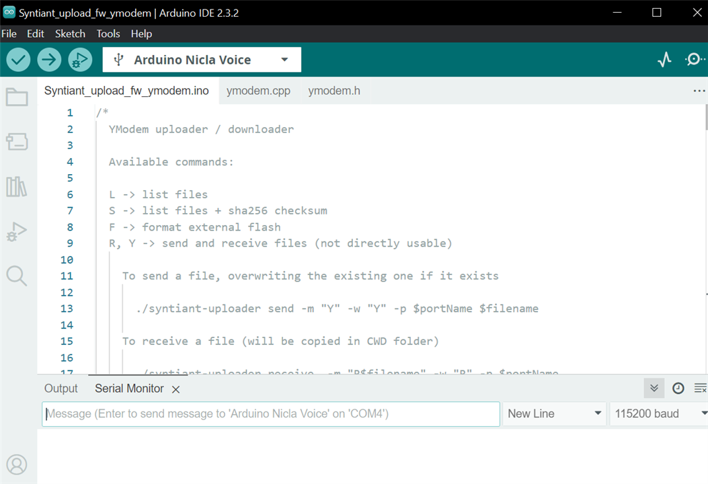Click the user account profile icon
This screenshot has height=484, width=708.
click(17, 465)
